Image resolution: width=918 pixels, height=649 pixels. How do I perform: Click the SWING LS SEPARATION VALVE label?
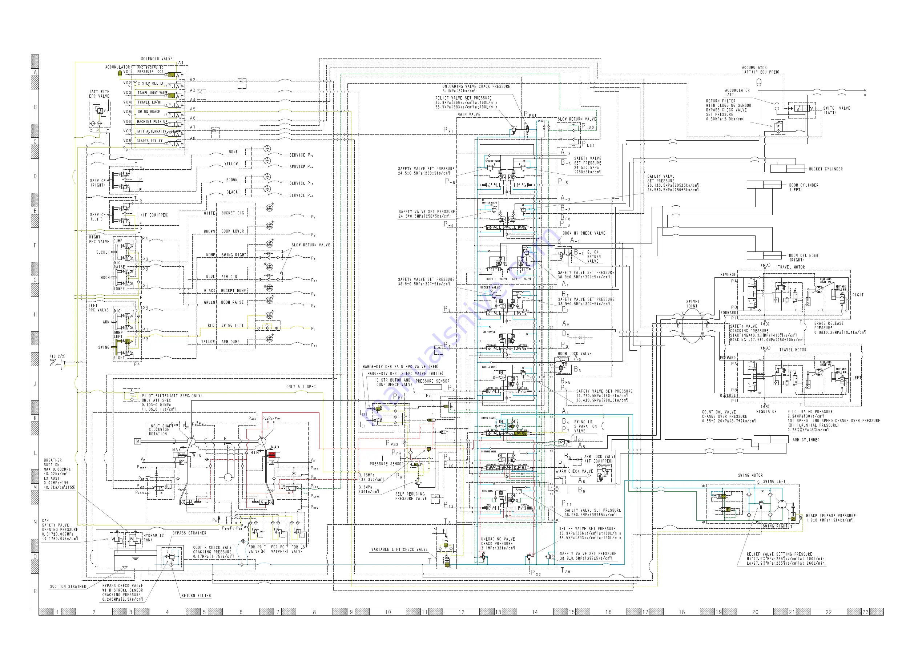(585, 426)
